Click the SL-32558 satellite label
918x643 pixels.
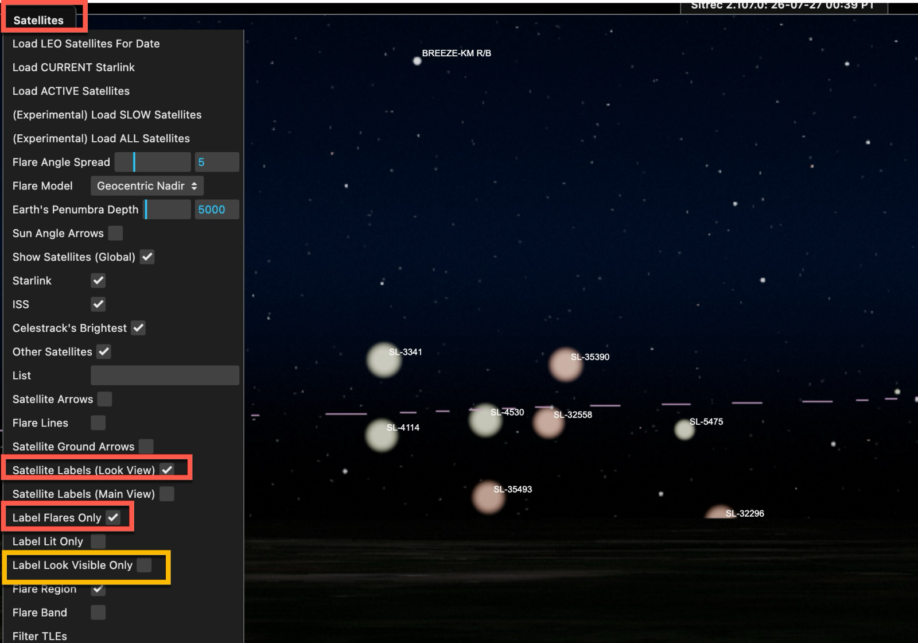[x=573, y=415]
